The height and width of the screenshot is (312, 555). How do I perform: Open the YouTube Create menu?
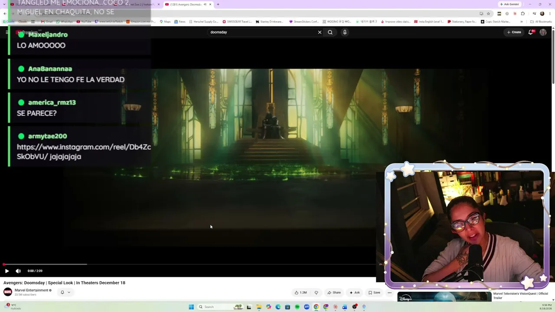point(514,32)
